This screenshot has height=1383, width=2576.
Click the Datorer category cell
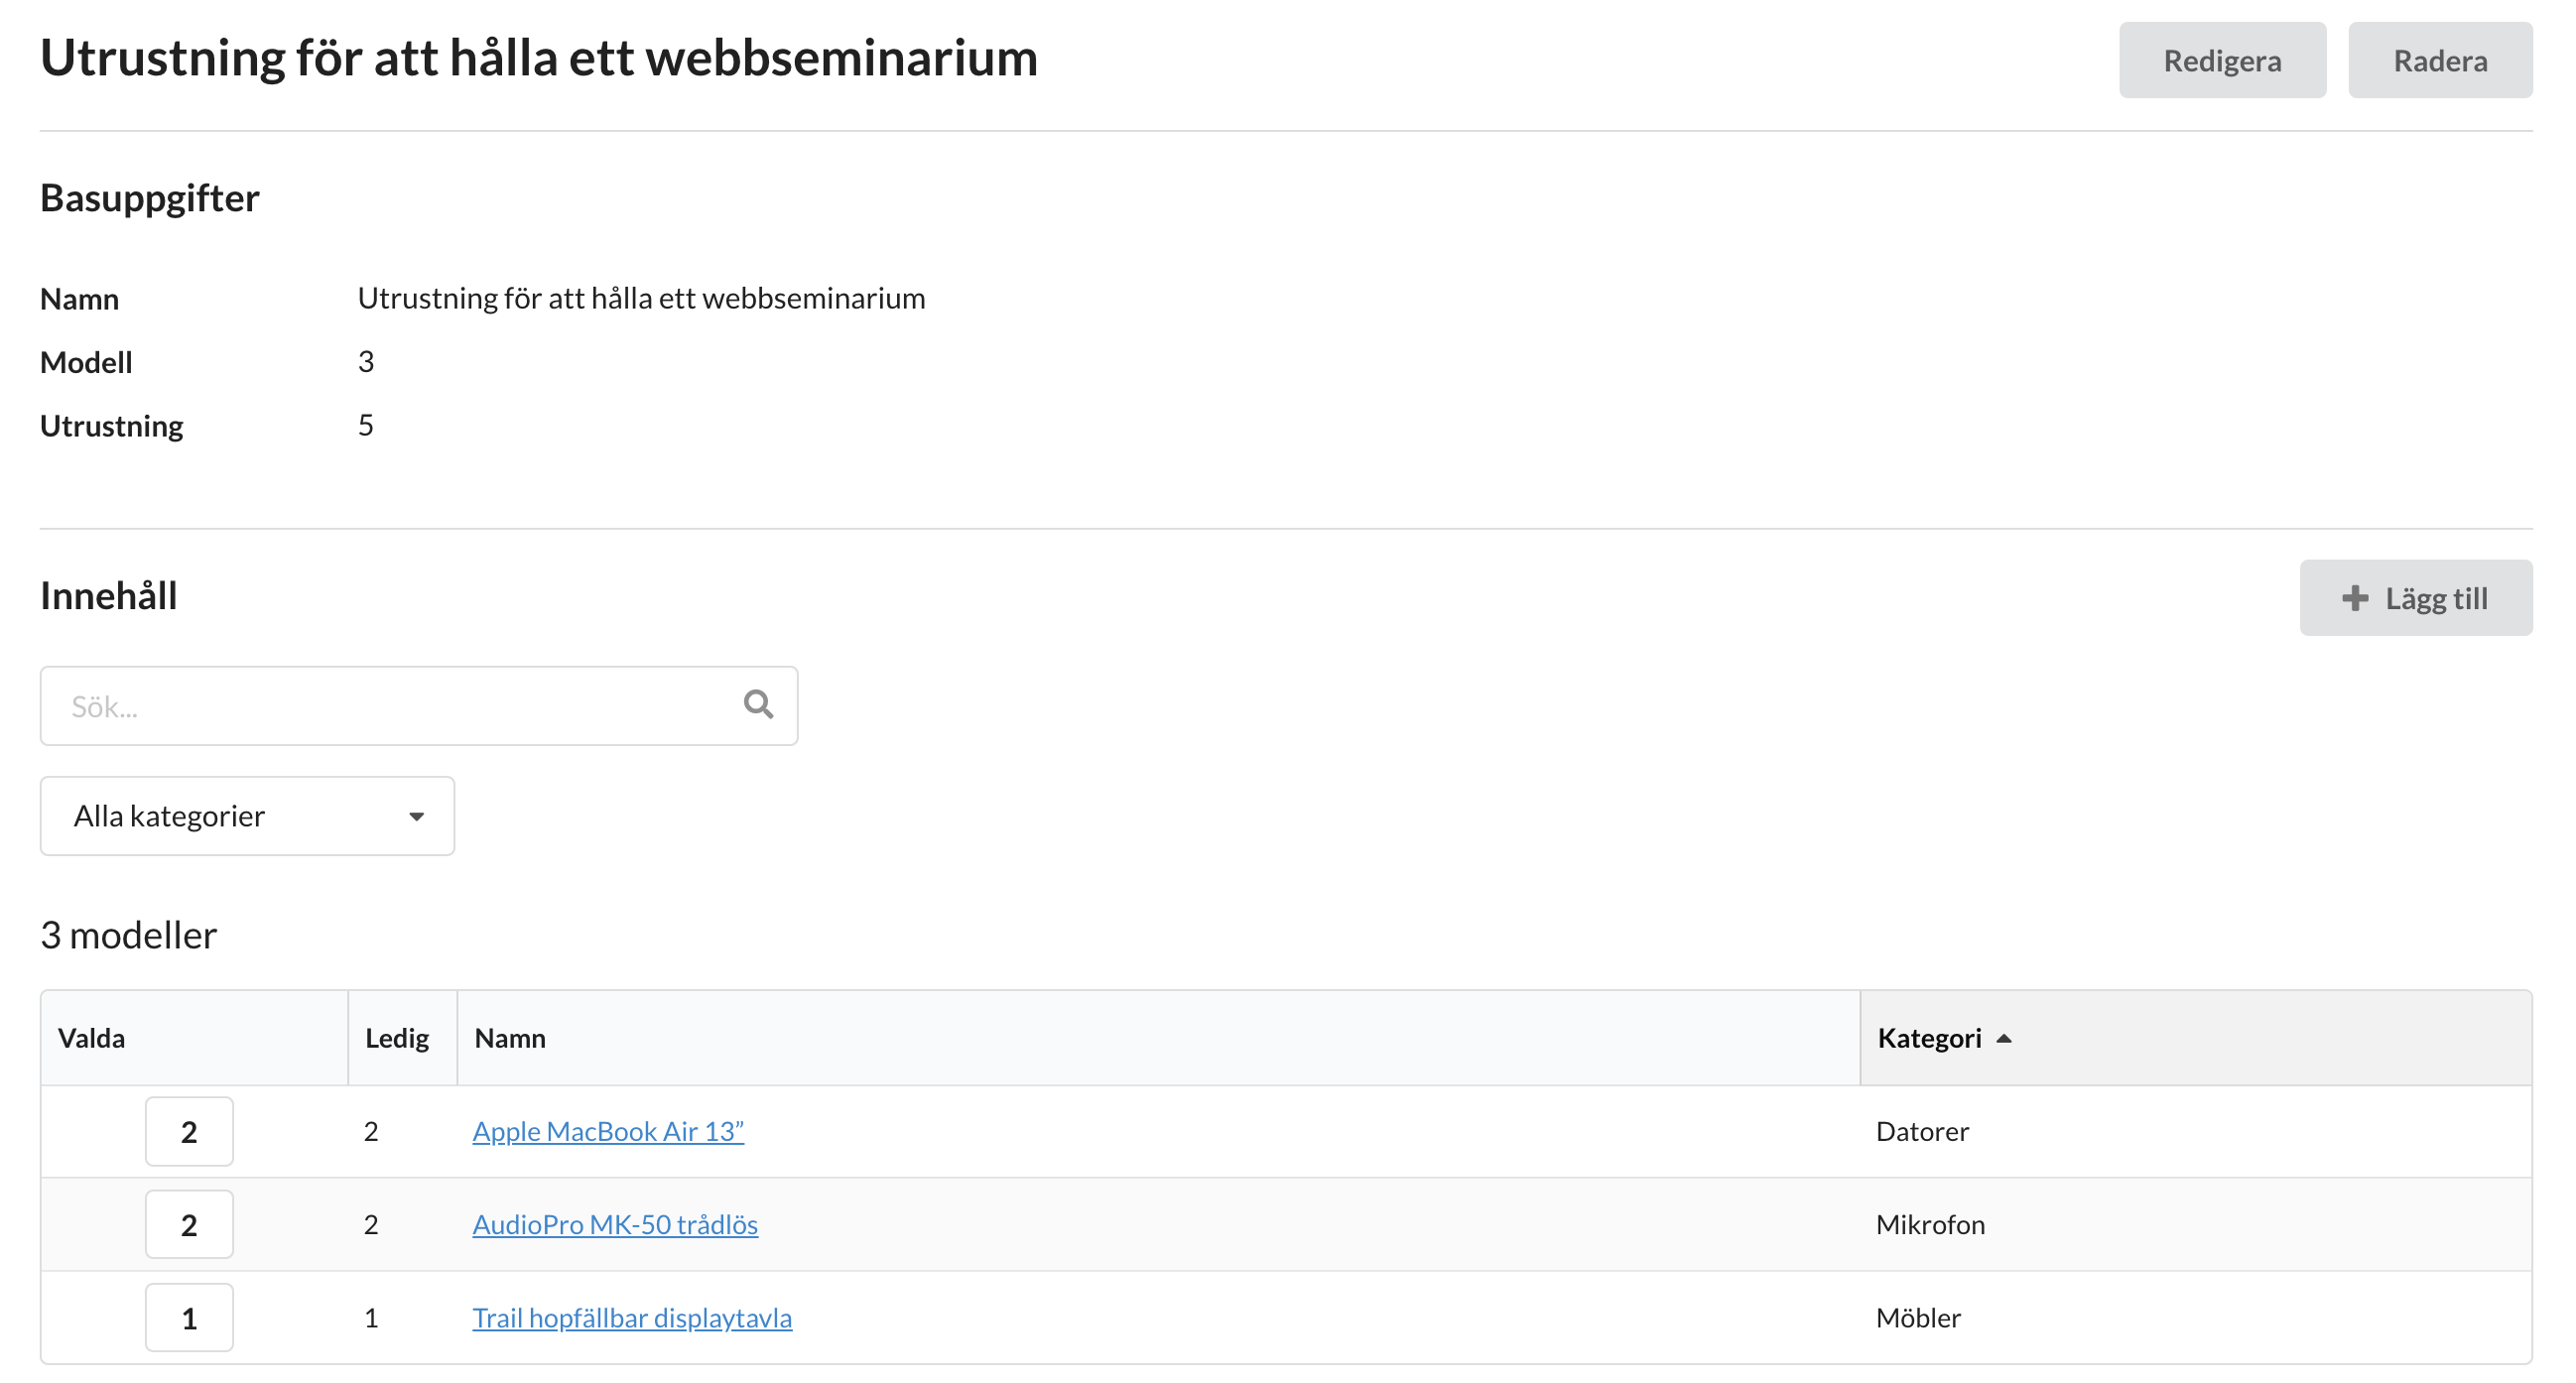1921,1131
